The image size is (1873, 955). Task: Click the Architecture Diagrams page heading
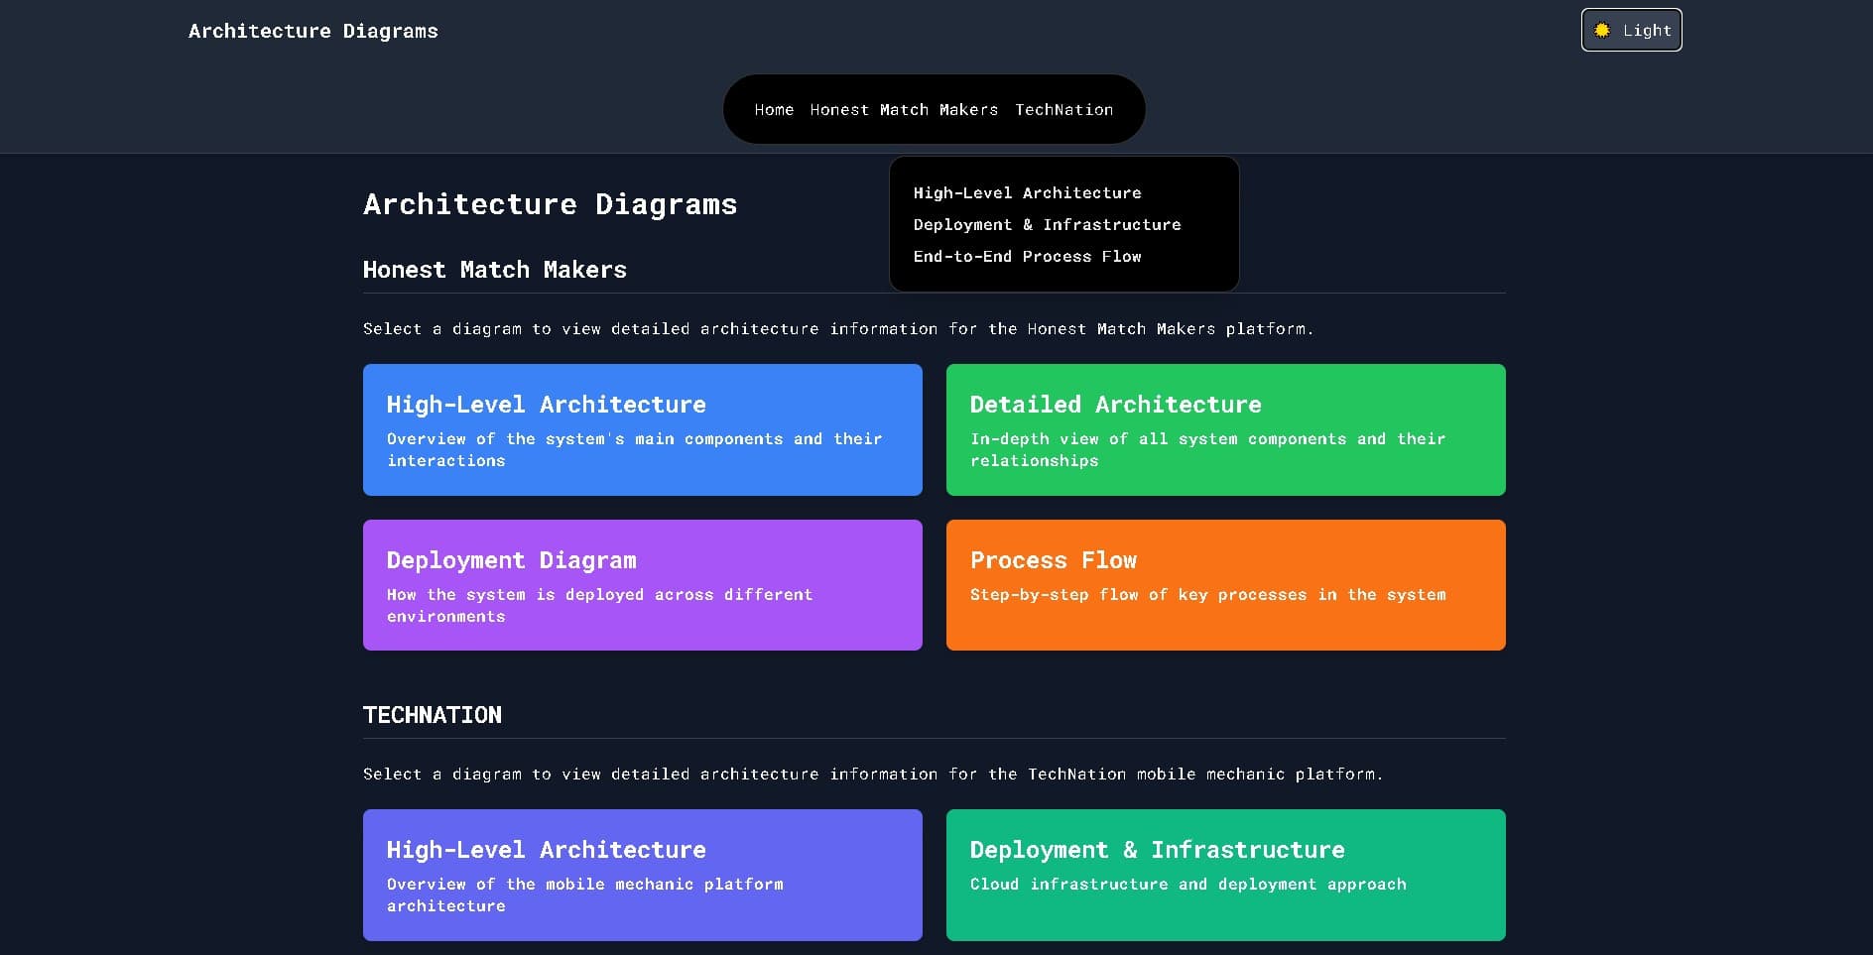551,204
